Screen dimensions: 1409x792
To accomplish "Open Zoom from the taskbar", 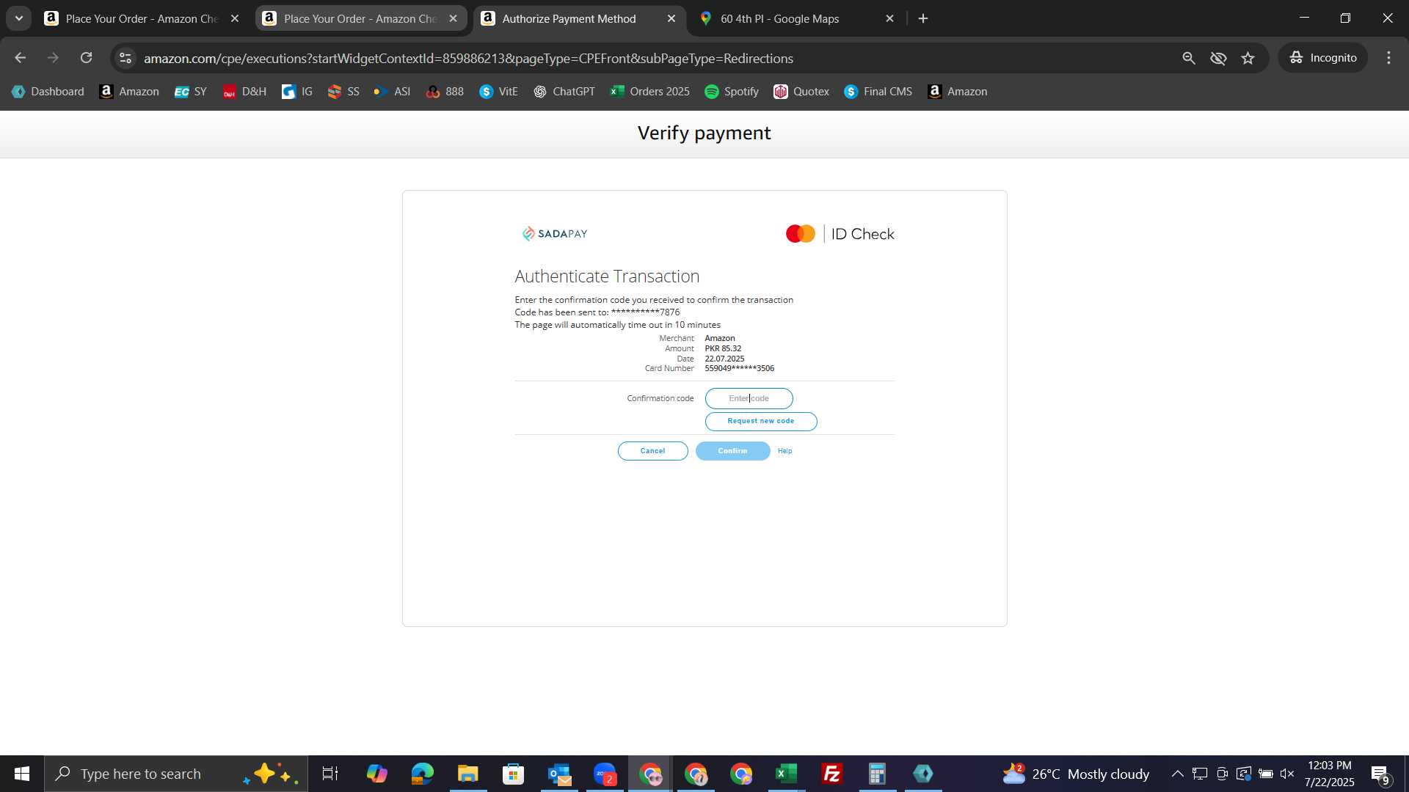I will coord(604,774).
